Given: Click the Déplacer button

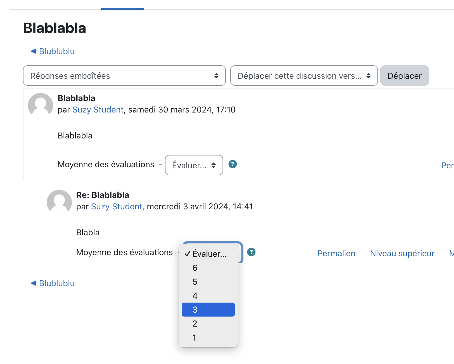Looking at the screenshot, I should coord(405,76).
